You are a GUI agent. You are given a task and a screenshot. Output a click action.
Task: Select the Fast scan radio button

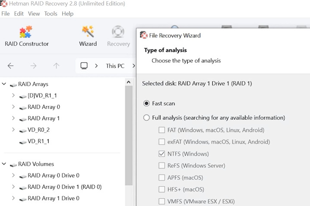[x=146, y=103]
